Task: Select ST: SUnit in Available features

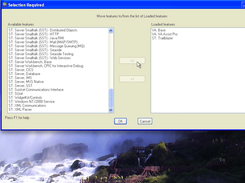Action: coord(16,94)
